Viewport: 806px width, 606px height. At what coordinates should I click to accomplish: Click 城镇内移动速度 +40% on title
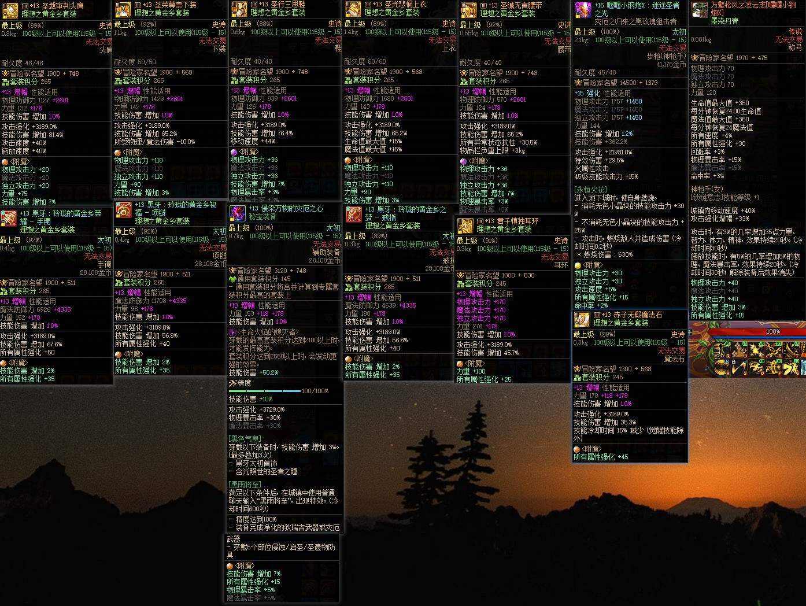point(723,211)
